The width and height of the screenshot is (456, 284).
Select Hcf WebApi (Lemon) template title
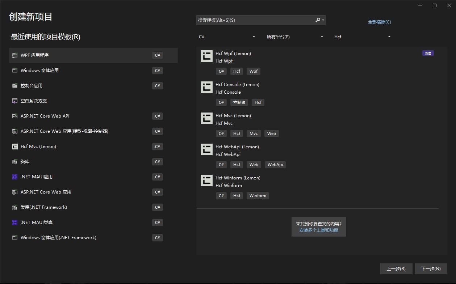pos(237,147)
